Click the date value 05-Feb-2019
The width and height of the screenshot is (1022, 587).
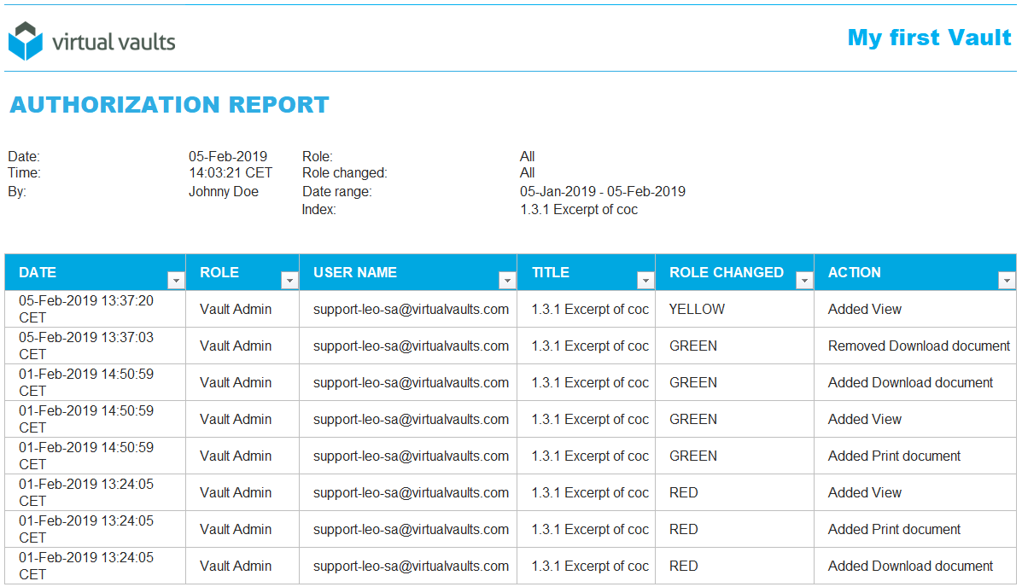coord(228,156)
